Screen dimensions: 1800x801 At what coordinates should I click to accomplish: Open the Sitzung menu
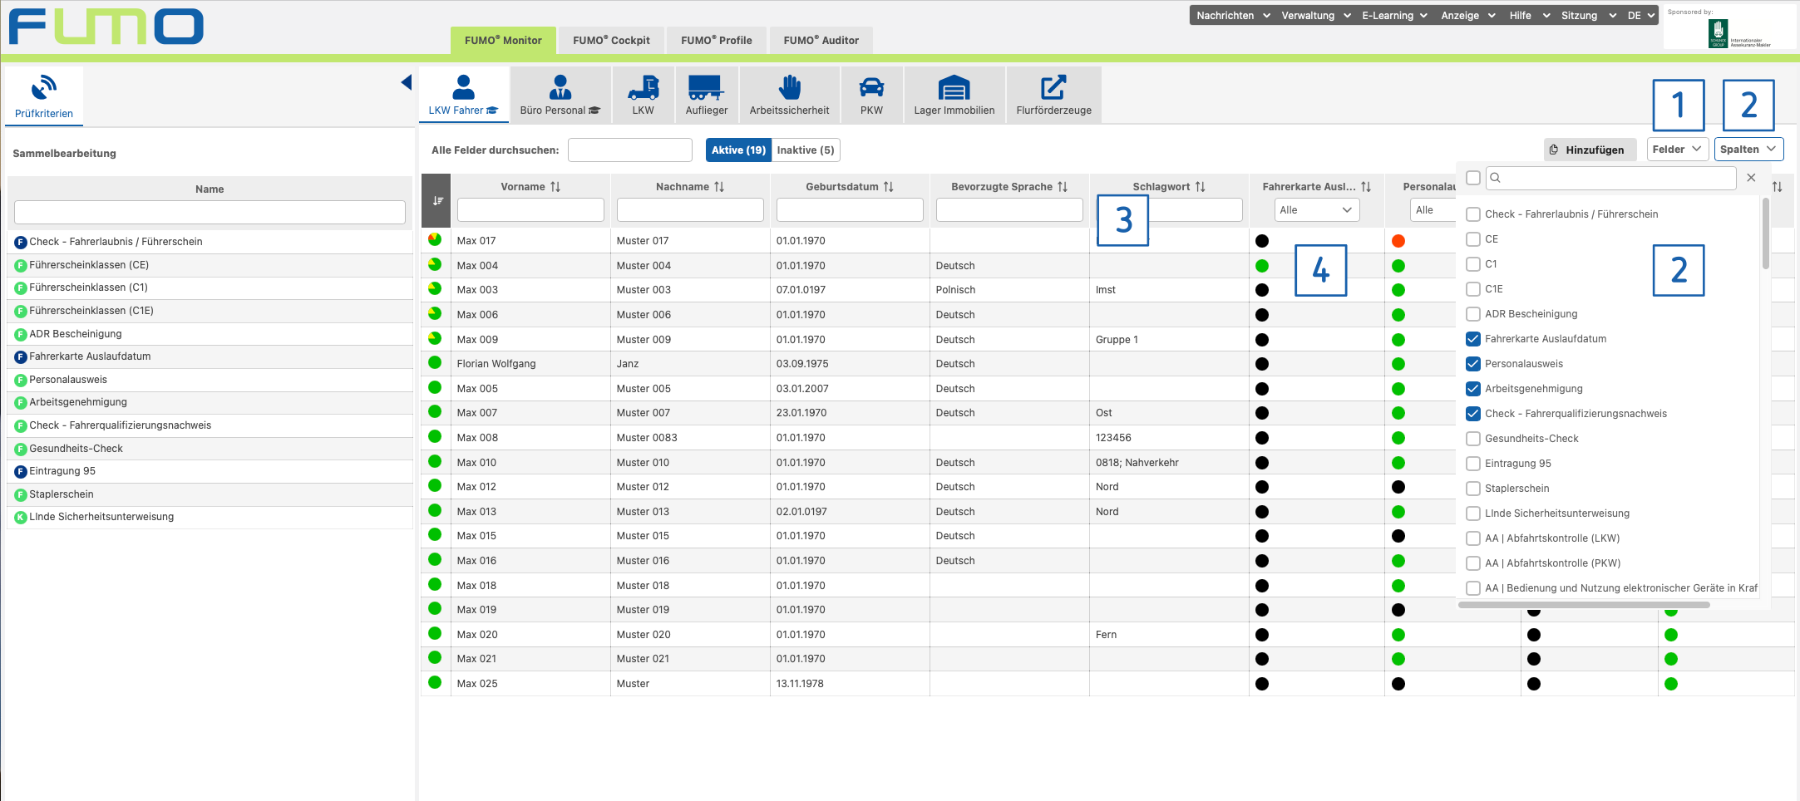(1588, 16)
